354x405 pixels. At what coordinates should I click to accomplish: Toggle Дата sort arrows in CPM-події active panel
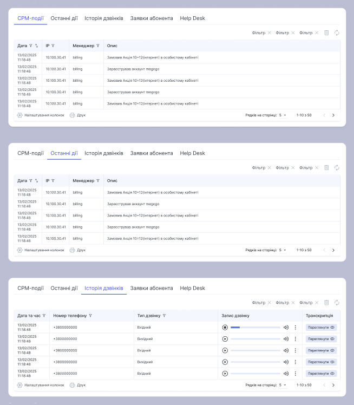(36, 46)
